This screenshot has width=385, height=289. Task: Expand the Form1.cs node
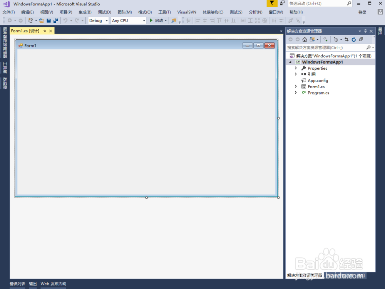[x=296, y=86]
